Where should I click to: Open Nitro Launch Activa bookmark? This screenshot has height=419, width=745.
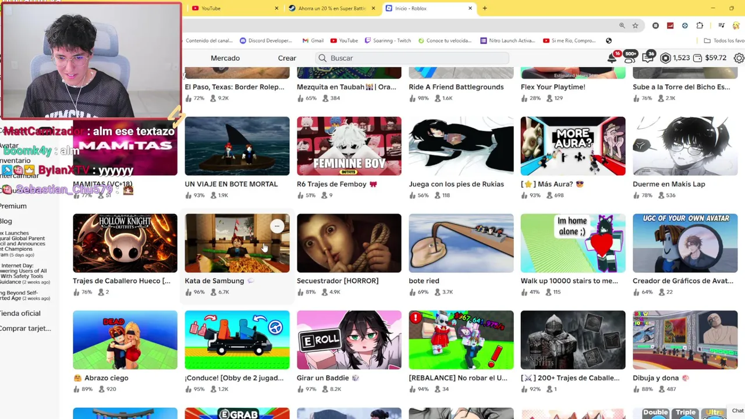508,41
